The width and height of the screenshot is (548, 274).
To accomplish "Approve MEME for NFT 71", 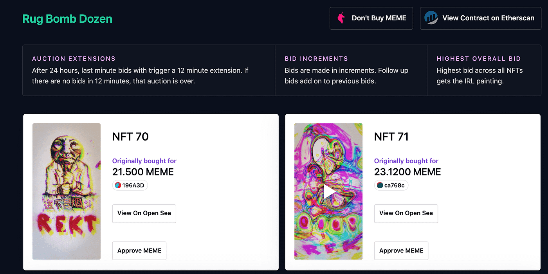I will [x=401, y=251].
